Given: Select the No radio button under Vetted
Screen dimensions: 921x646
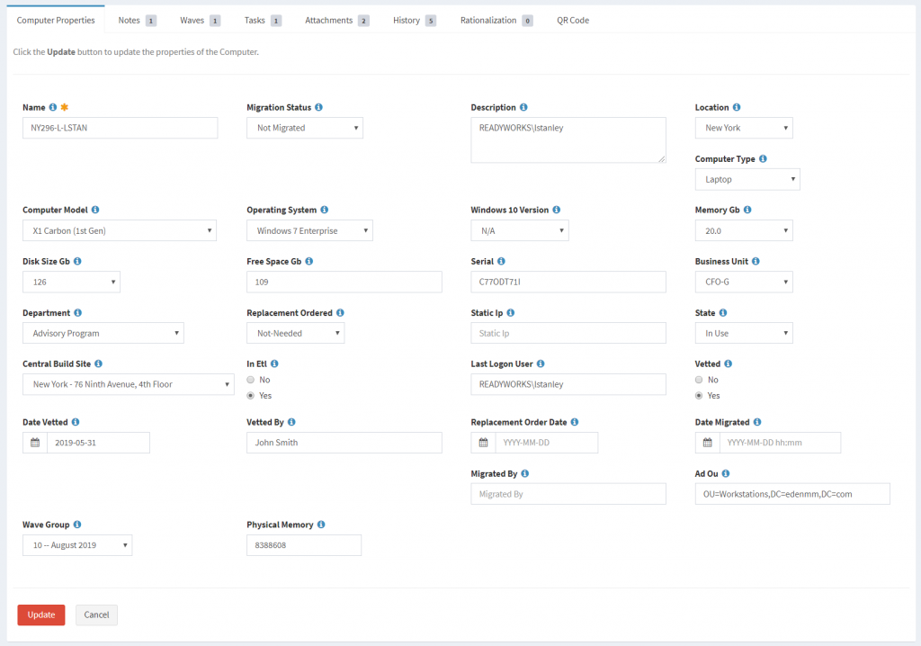Looking at the screenshot, I should coord(699,380).
